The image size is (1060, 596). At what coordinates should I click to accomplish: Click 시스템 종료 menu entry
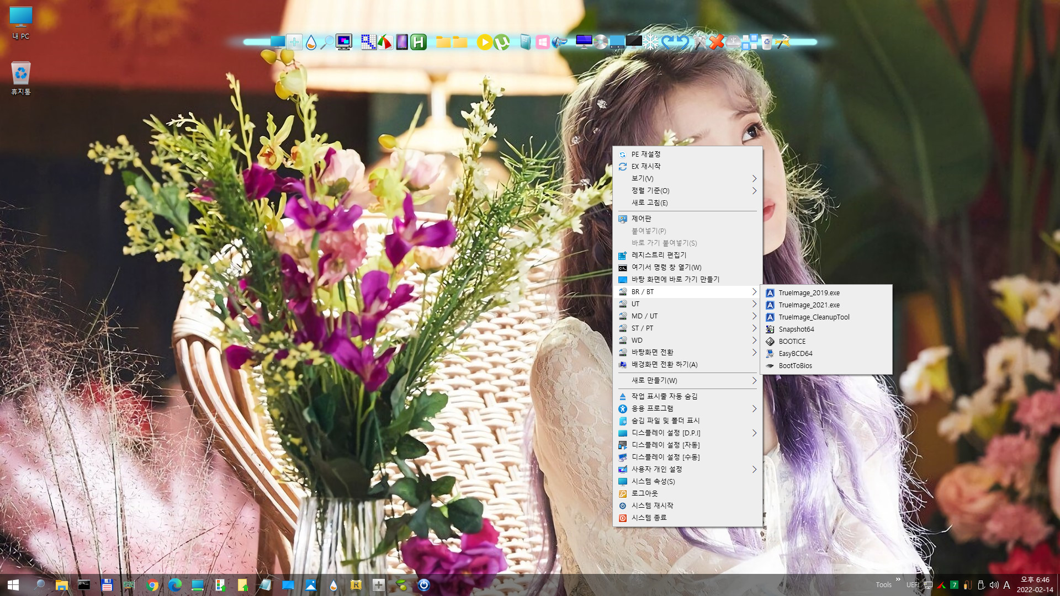(x=687, y=518)
